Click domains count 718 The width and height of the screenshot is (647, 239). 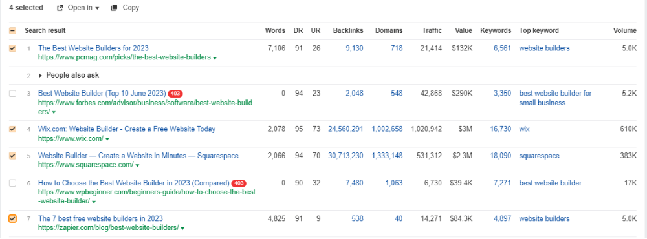point(397,48)
